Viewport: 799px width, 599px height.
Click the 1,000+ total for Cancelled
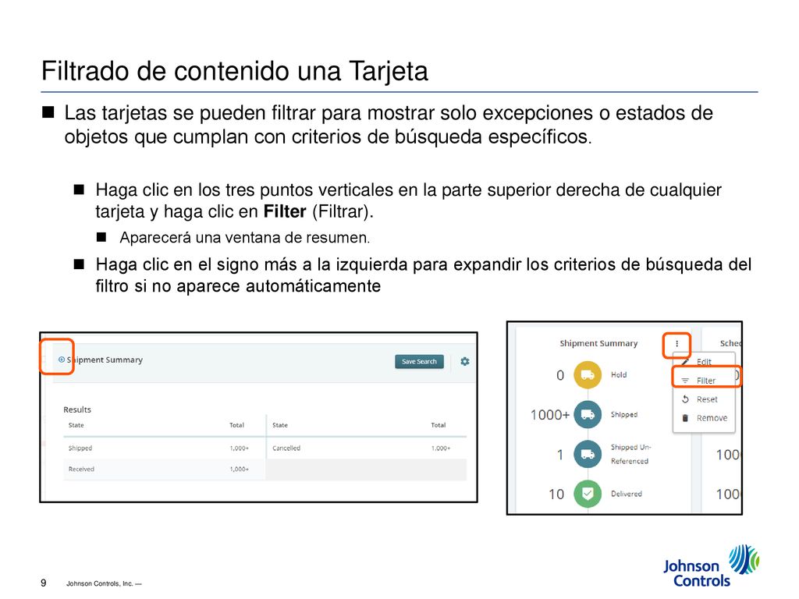441,448
